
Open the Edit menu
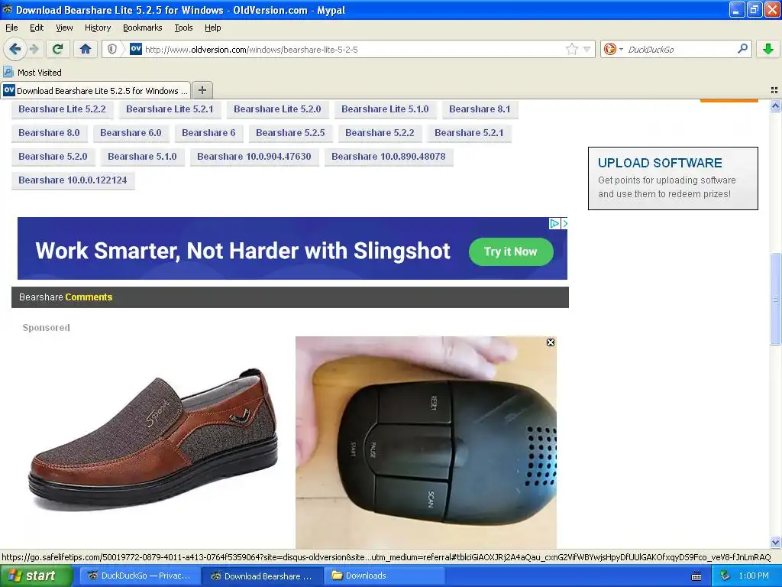[37, 28]
